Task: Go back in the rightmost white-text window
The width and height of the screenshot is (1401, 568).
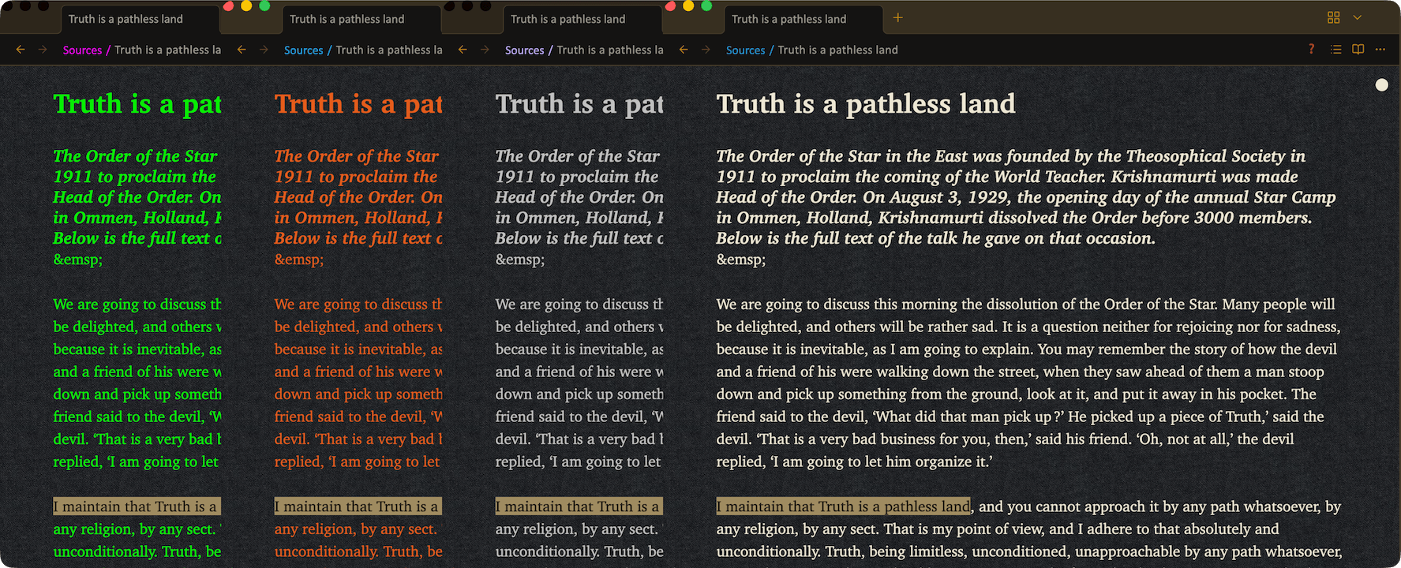Action: [684, 50]
